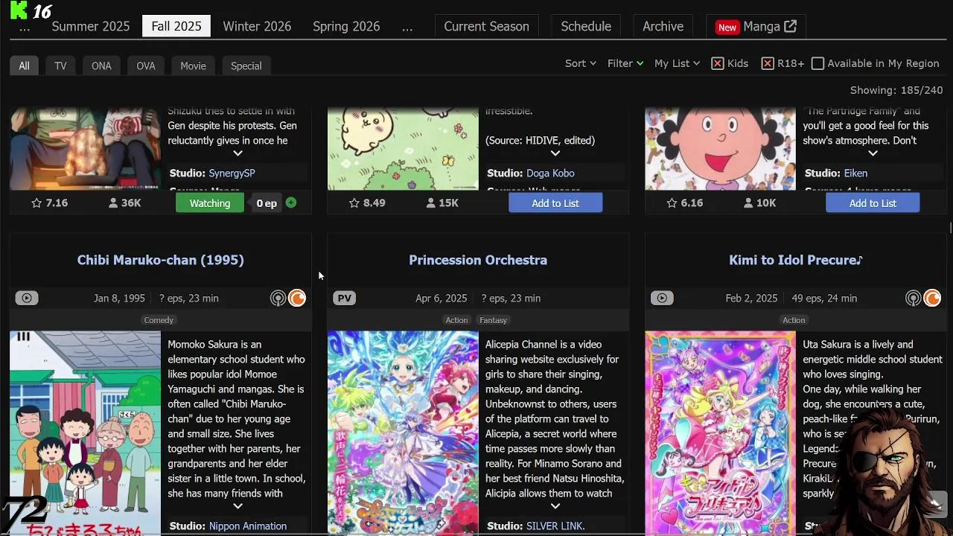Click Comedy genre tag
The height and width of the screenshot is (536, 953).
[159, 320]
